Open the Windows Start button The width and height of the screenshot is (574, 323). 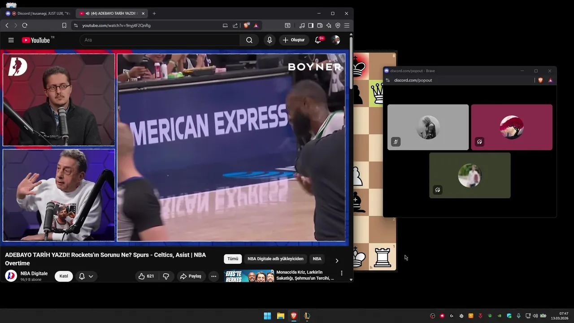coord(267,316)
